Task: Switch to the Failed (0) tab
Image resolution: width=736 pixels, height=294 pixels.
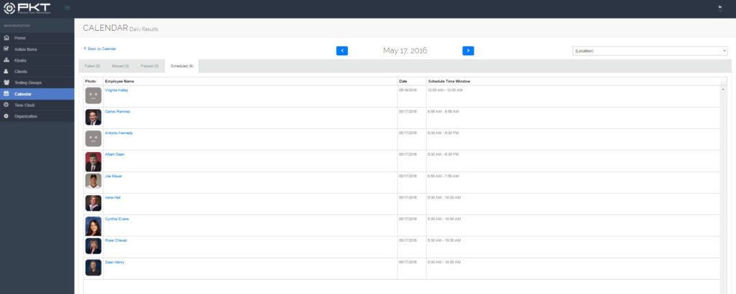Action: [x=93, y=66]
